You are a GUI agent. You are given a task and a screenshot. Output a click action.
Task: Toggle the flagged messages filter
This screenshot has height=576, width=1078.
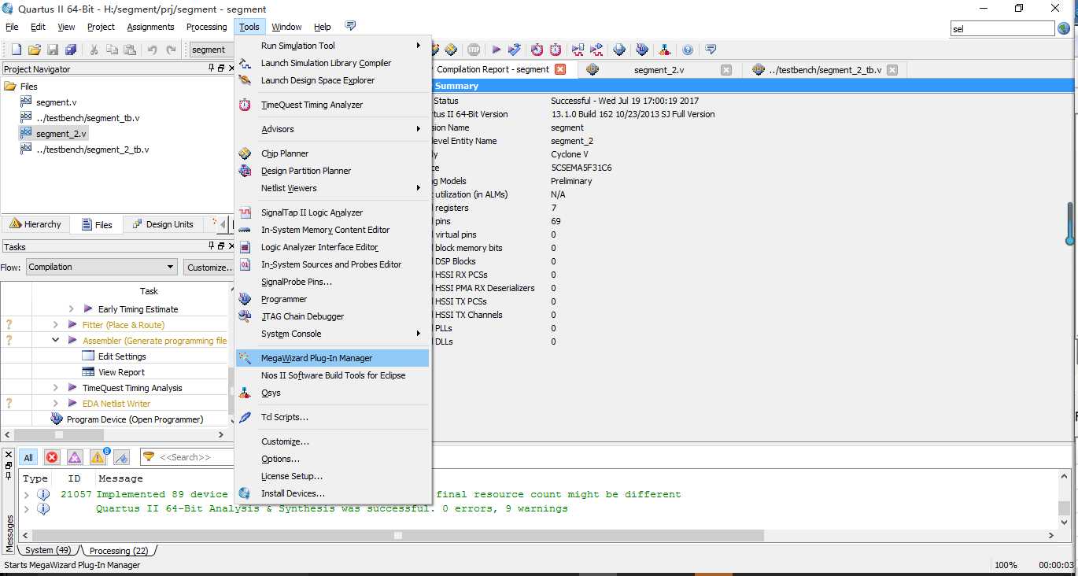(122, 457)
